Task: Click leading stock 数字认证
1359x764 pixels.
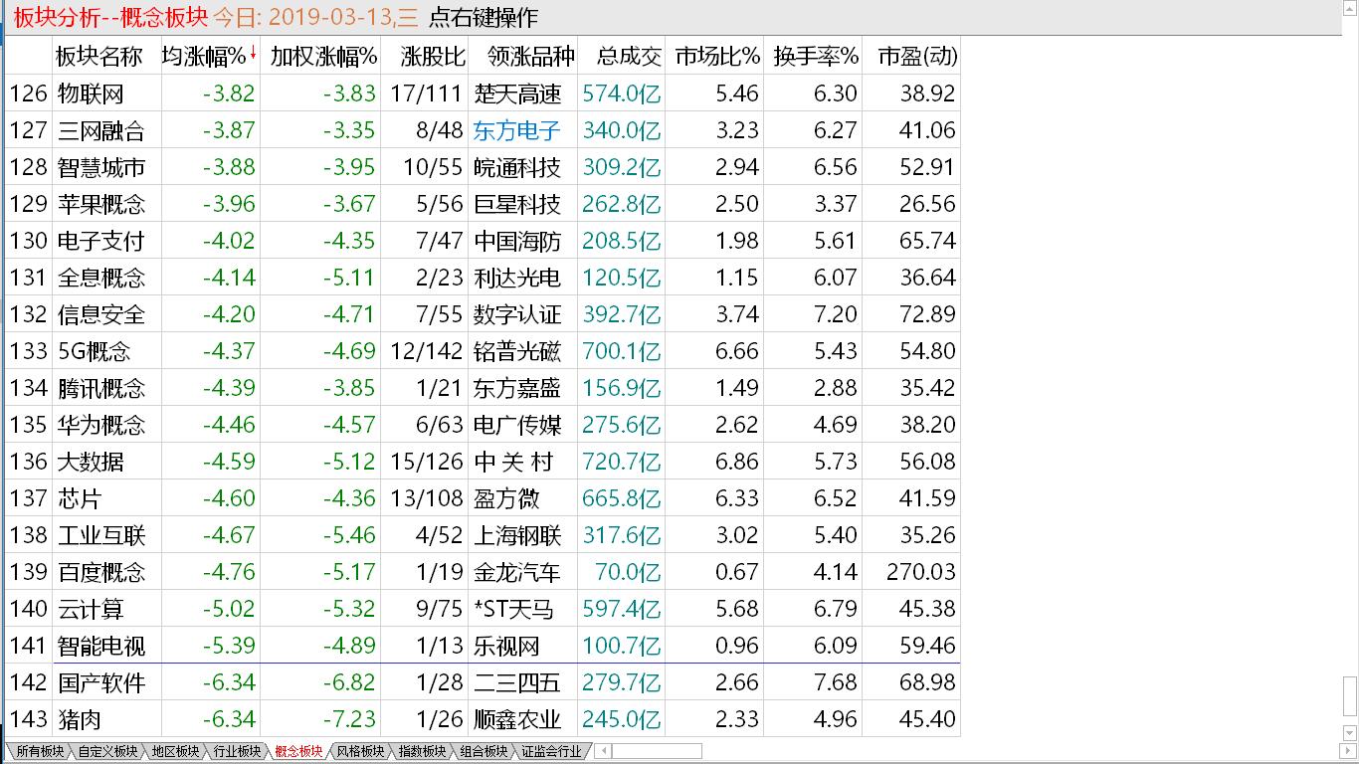Action: click(x=517, y=314)
